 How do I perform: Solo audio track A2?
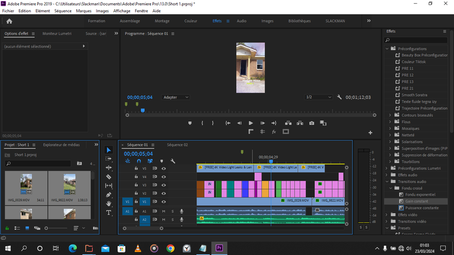click(x=173, y=220)
